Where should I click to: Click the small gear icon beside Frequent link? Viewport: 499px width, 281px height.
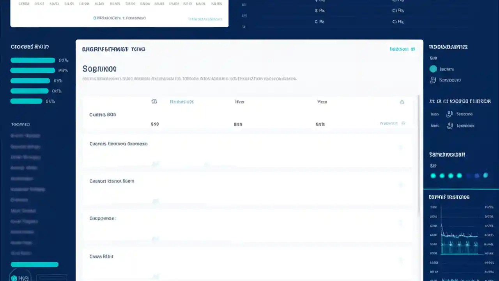[403, 123]
